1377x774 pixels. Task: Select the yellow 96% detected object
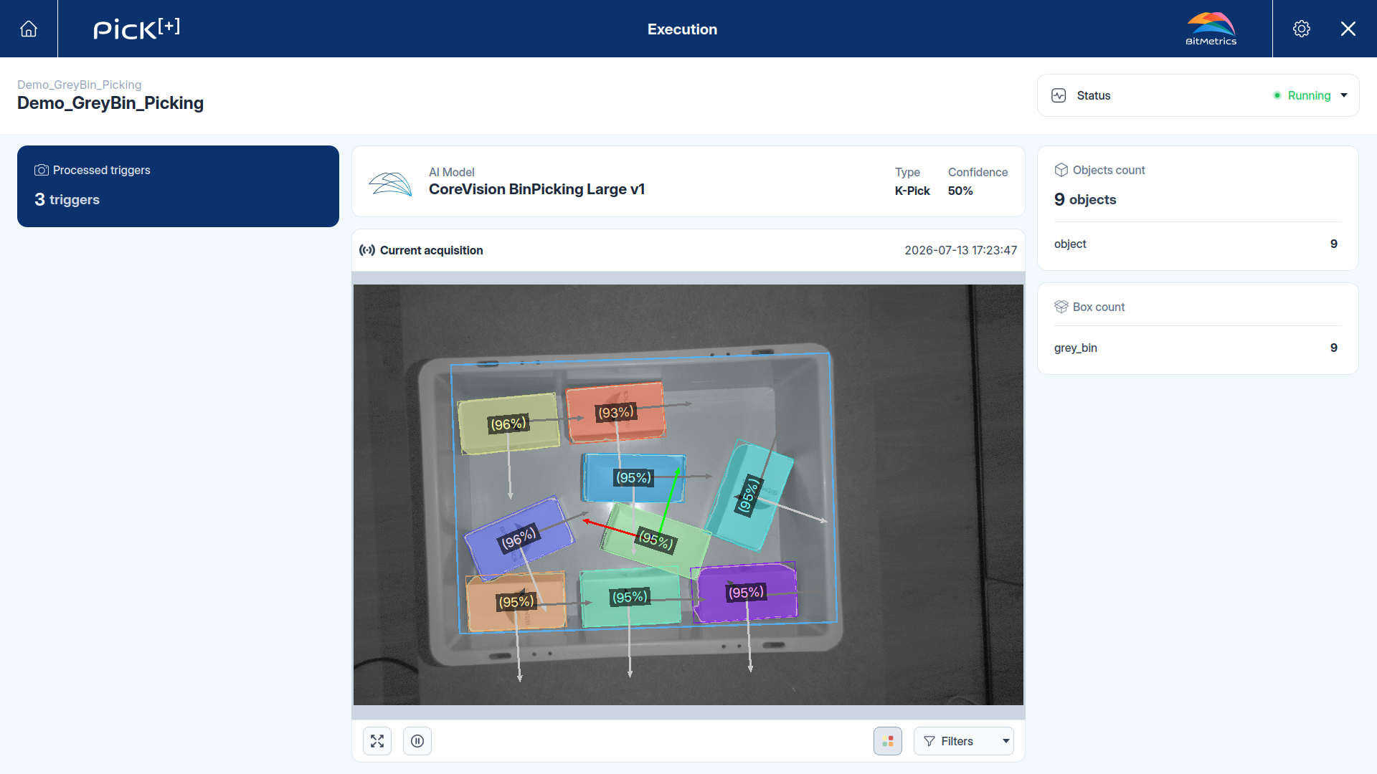coord(508,424)
